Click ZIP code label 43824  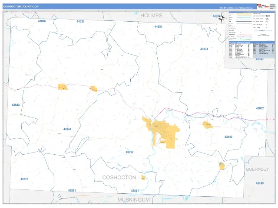pos(204,49)
